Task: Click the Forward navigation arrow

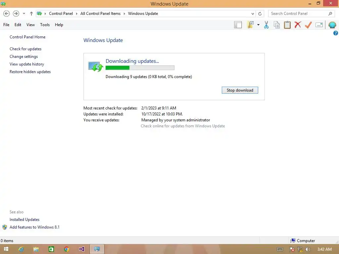Action: pyautogui.click(x=16, y=14)
